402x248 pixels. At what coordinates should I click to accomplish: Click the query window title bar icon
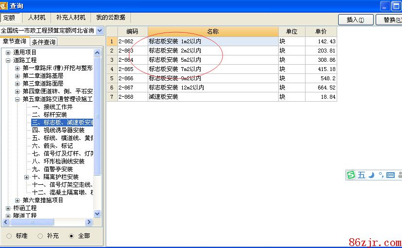pyautogui.click(x=4, y=6)
